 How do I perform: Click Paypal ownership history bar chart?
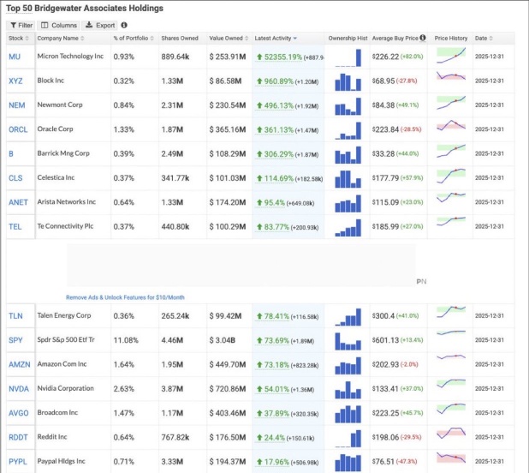348,463
